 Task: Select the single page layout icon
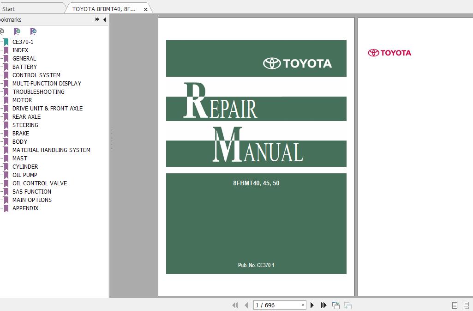tap(454, 305)
